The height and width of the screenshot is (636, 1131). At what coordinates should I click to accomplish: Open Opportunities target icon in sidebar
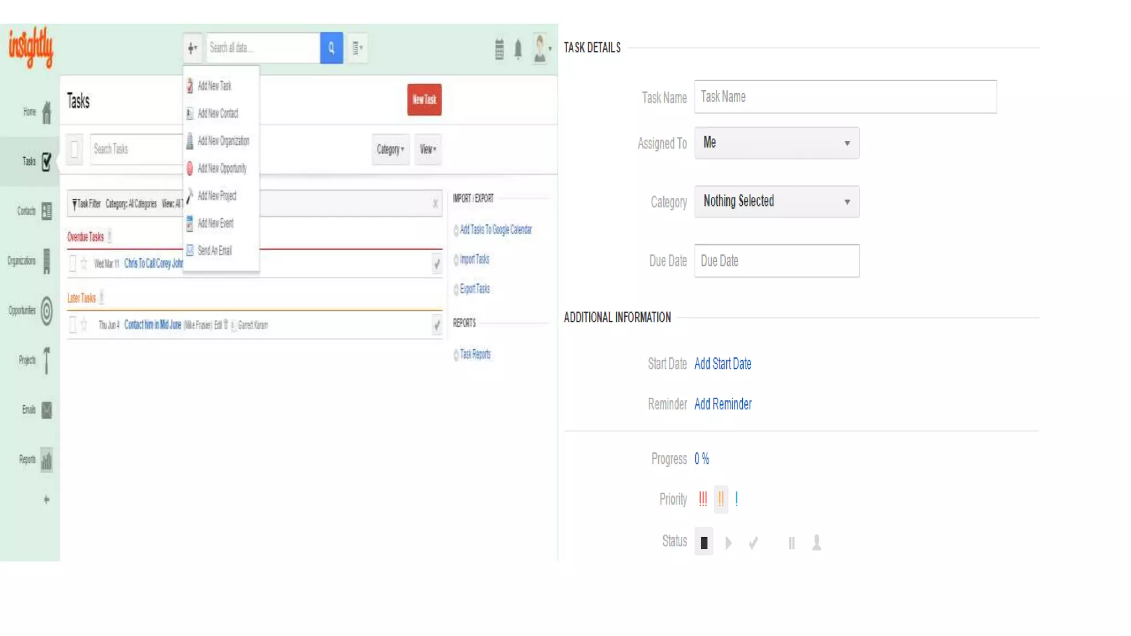46,311
